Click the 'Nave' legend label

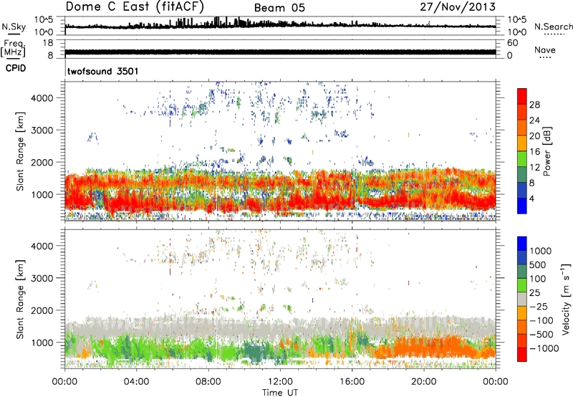(544, 49)
